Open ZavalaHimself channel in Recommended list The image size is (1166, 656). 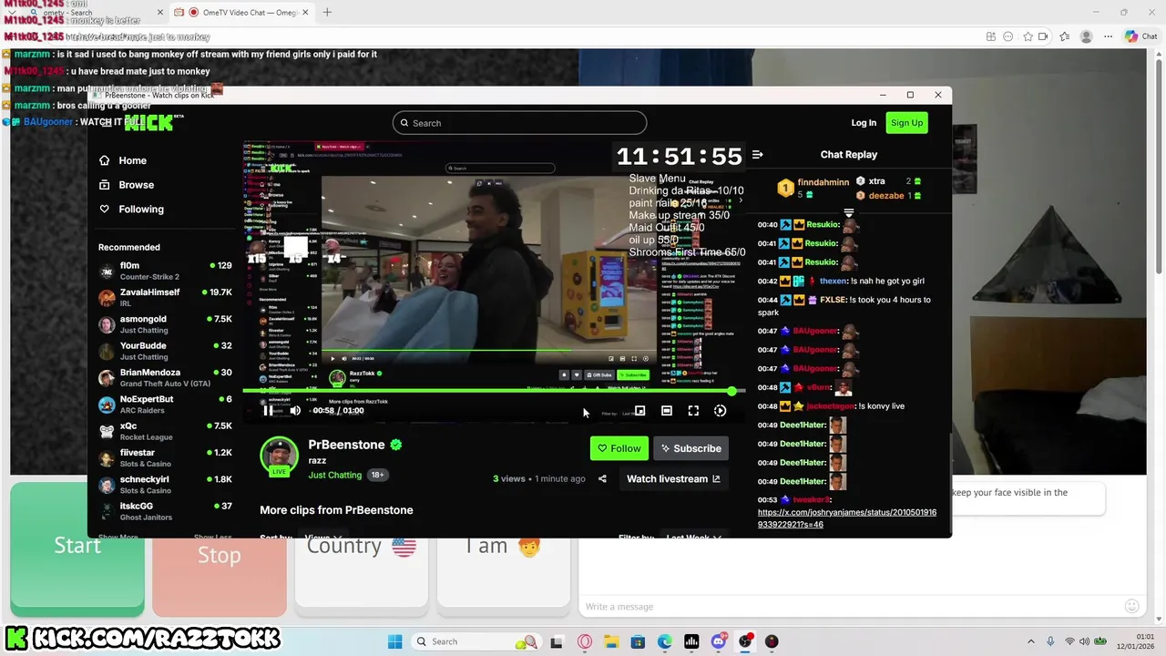click(166, 297)
